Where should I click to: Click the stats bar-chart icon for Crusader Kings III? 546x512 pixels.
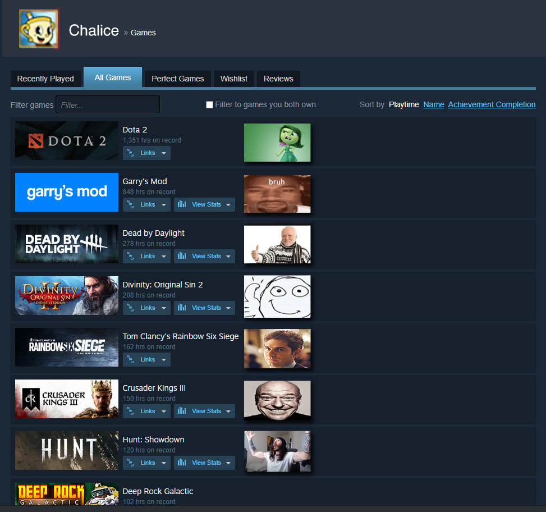(x=182, y=410)
